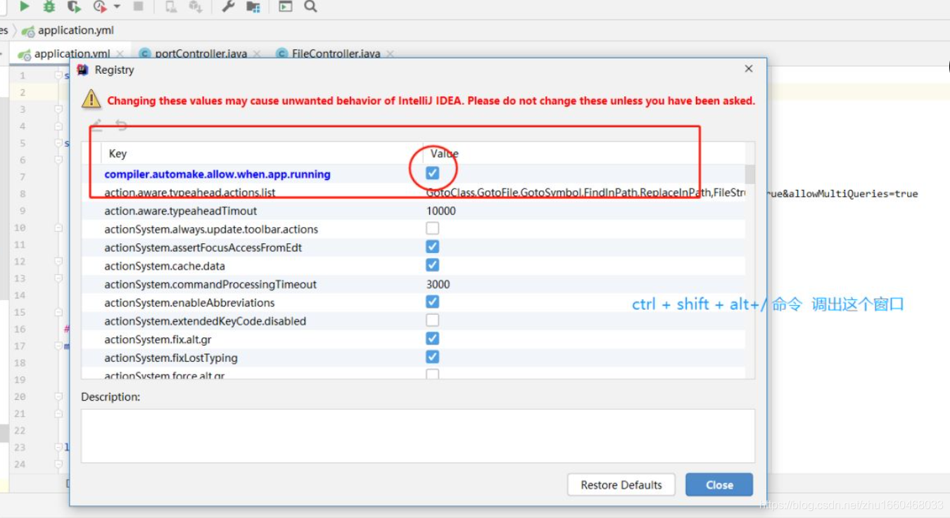Viewport: 950px width, 518px height.
Task: Click the revert arrow icon in Registry
Action: coord(121,126)
